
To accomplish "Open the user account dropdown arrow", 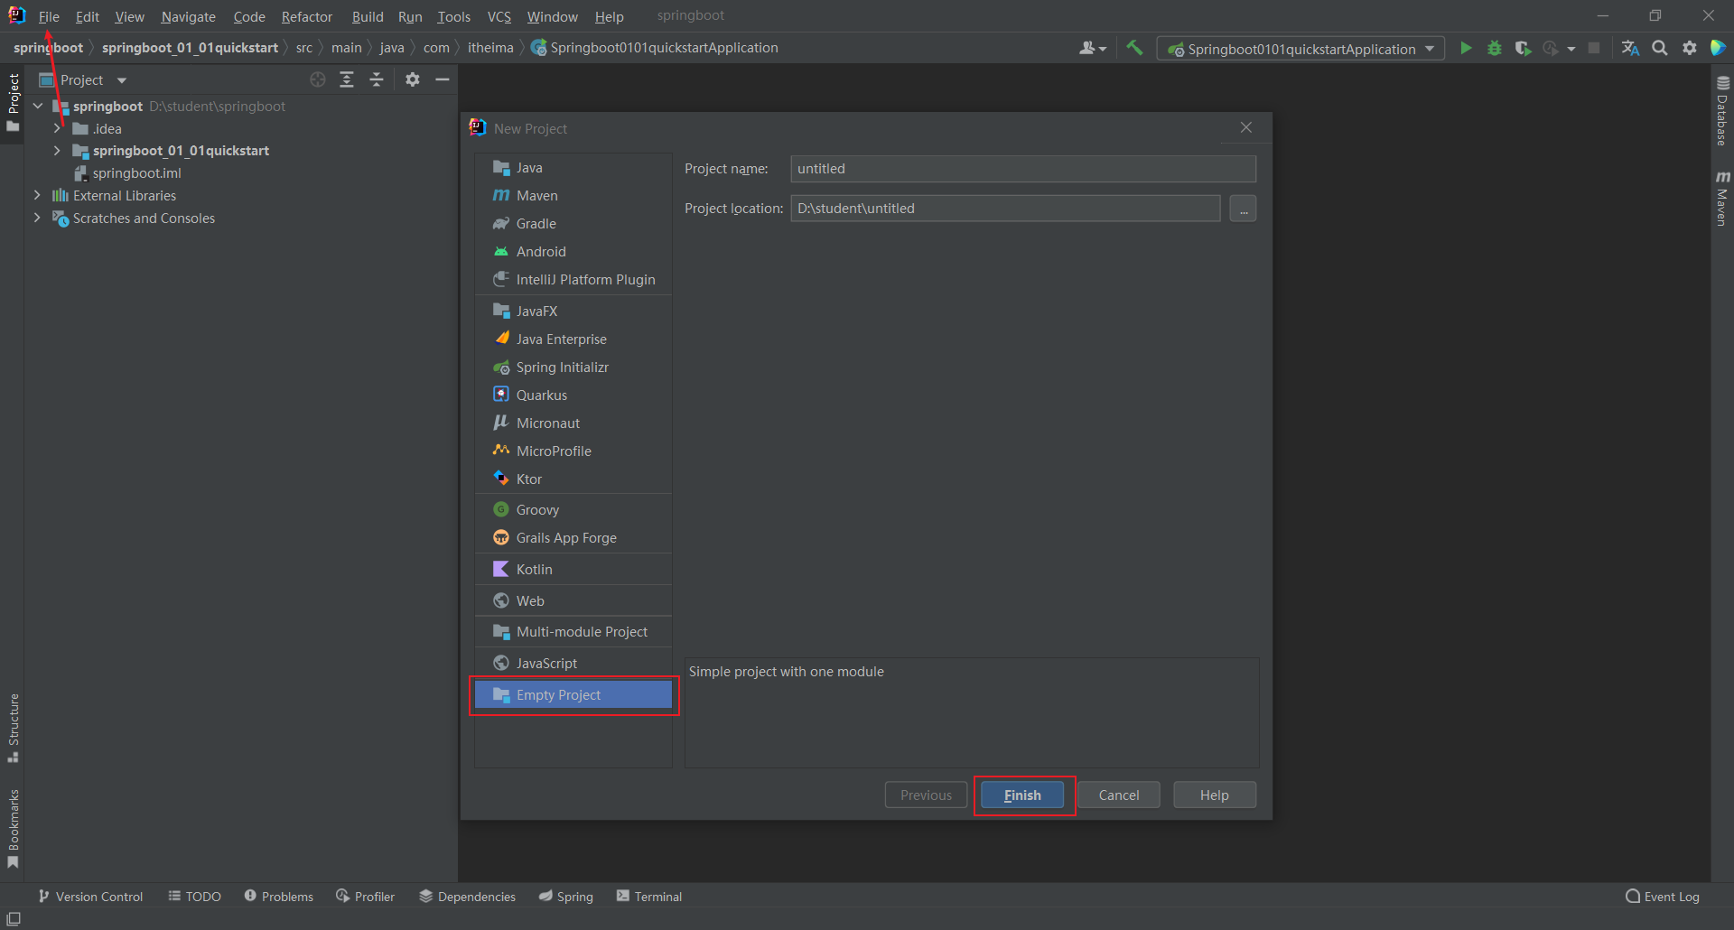I will [1103, 49].
